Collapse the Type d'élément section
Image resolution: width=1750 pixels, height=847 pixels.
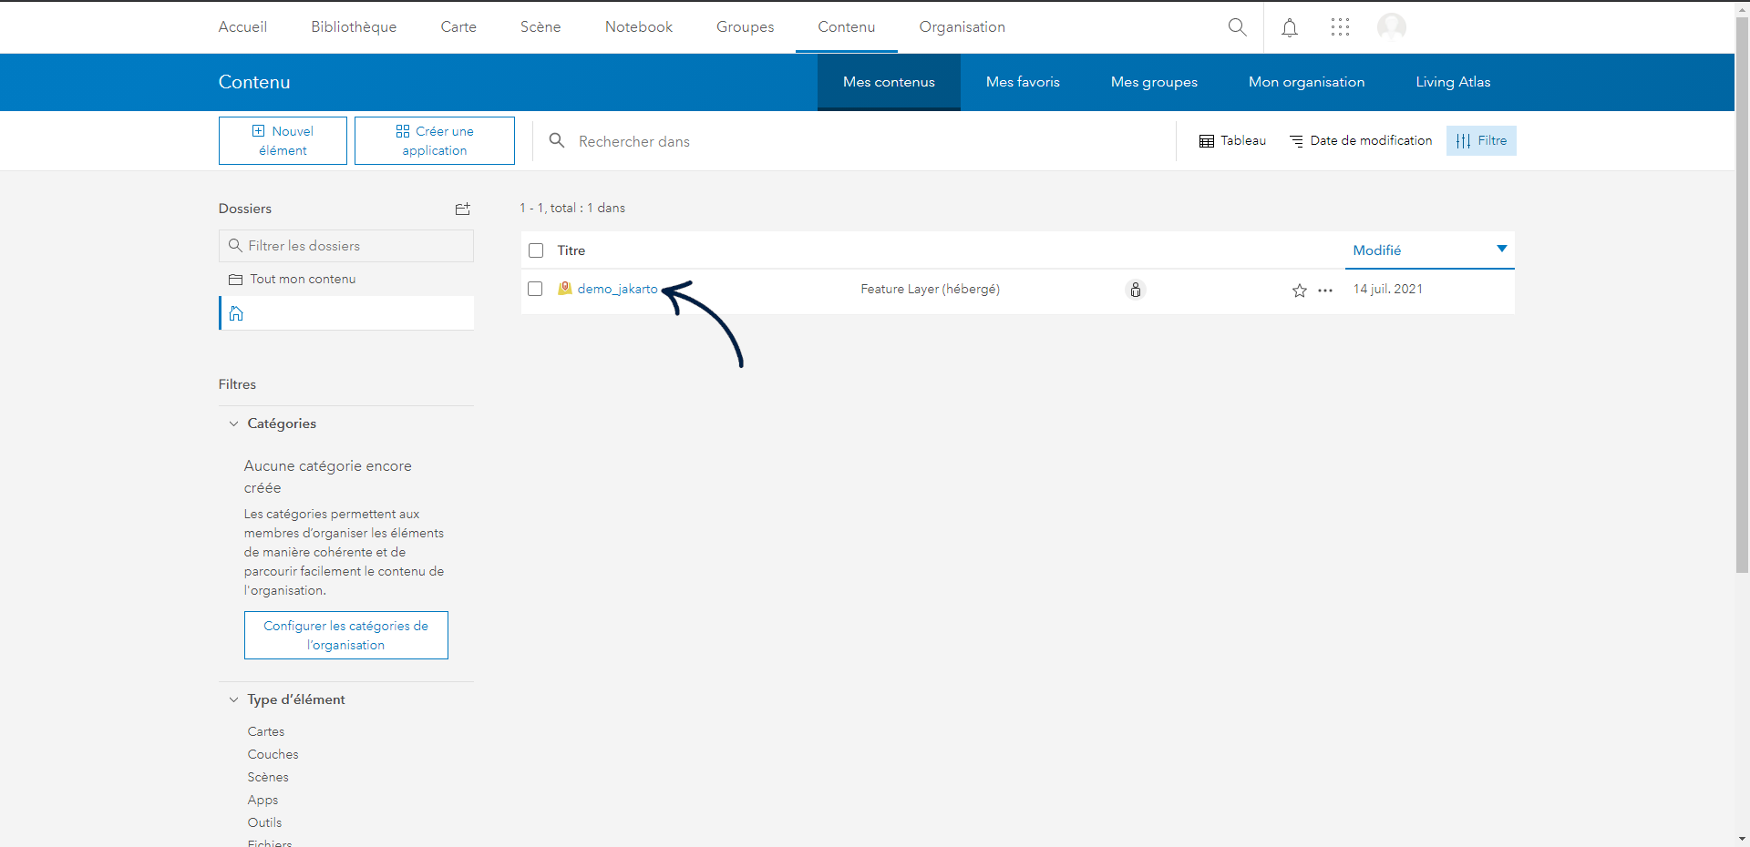[233, 699]
